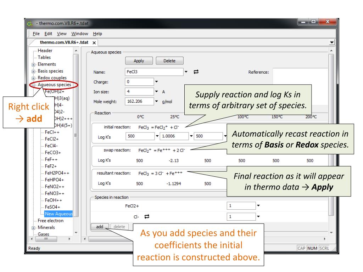The image size is (363, 272).
Task: Open the Ion size unit dropdown
Action: [156, 92]
